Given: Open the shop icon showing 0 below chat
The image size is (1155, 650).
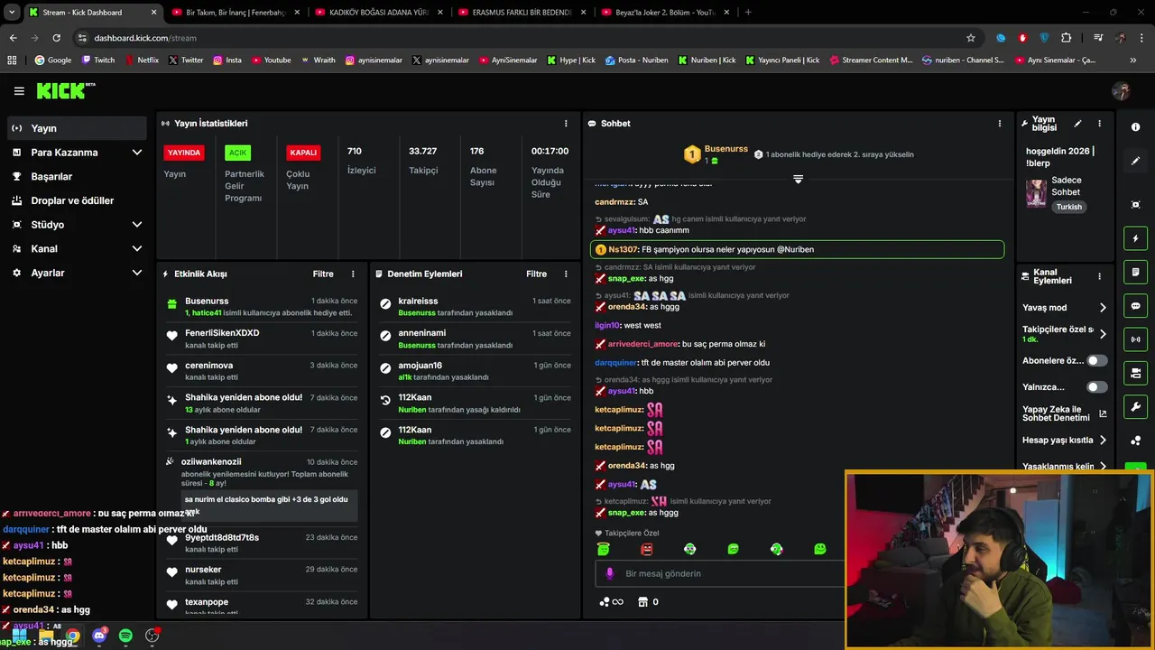Looking at the screenshot, I should point(648,602).
